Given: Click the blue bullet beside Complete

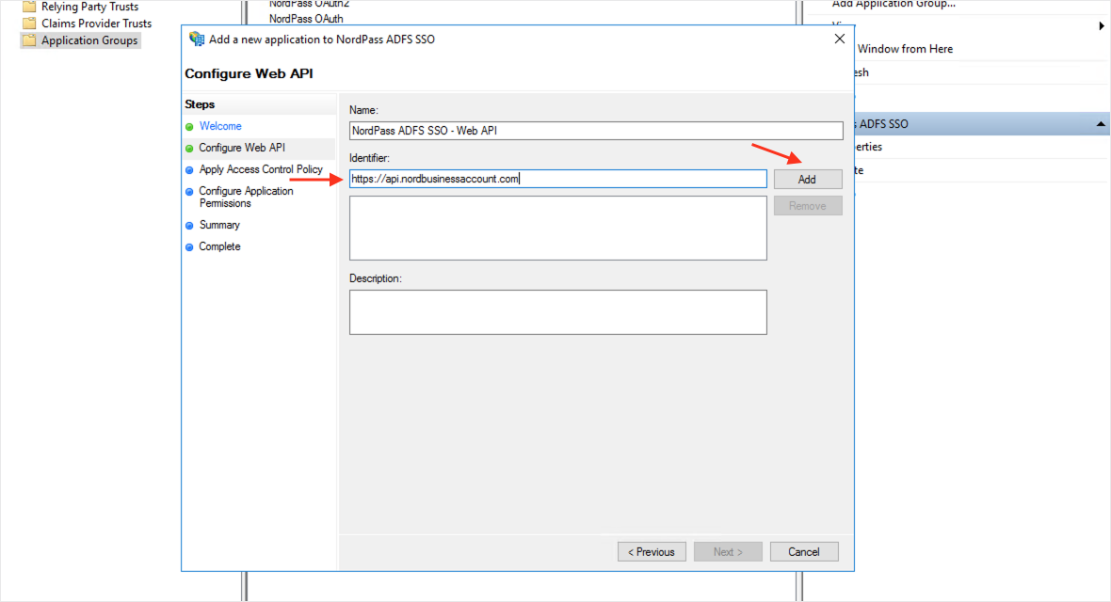Looking at the screenshot, I should click(x=189, y=247).
